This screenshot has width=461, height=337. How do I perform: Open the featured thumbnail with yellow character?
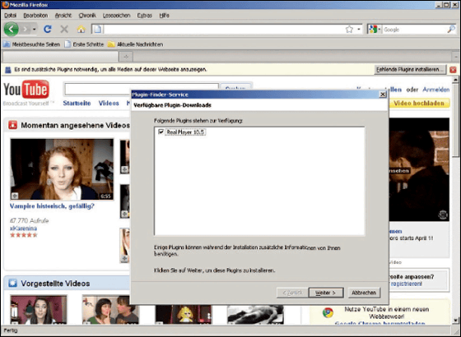tap(183, 314)
